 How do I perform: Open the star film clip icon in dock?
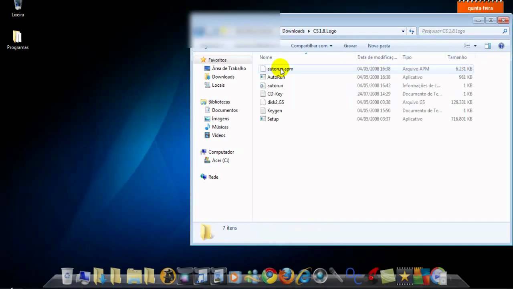point(404,276)
